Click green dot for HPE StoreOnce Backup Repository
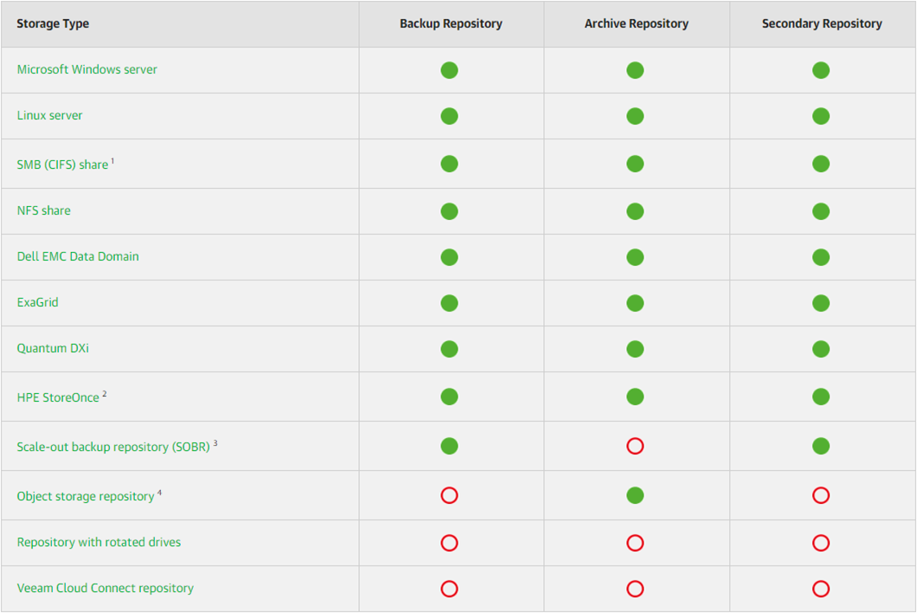This screenshot has height=613, width=917. (x=449, y=397)
